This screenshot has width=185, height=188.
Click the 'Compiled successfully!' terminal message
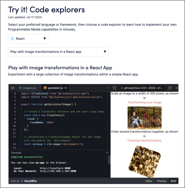(27, 157)
